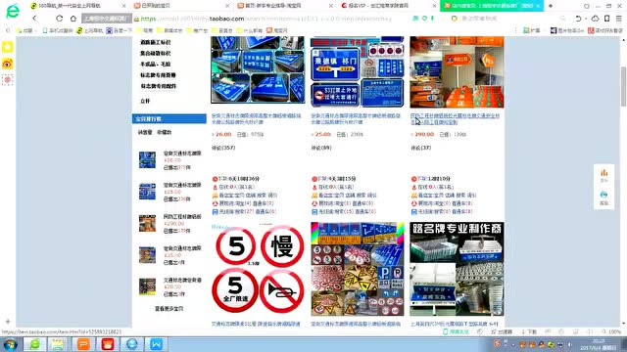Click the 下载 download status bar button

point(529,331)
